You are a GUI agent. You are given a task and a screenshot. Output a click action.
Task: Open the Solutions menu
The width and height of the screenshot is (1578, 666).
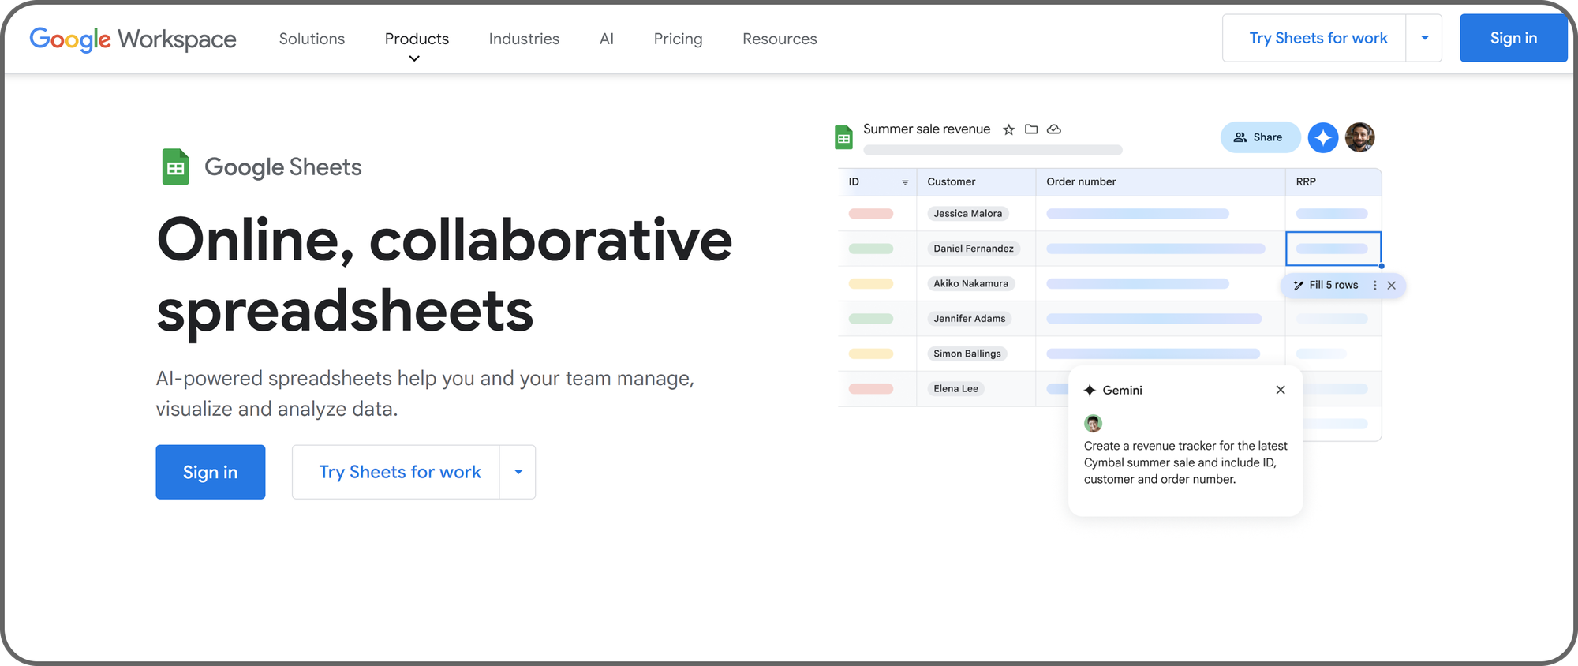[312, 39]
